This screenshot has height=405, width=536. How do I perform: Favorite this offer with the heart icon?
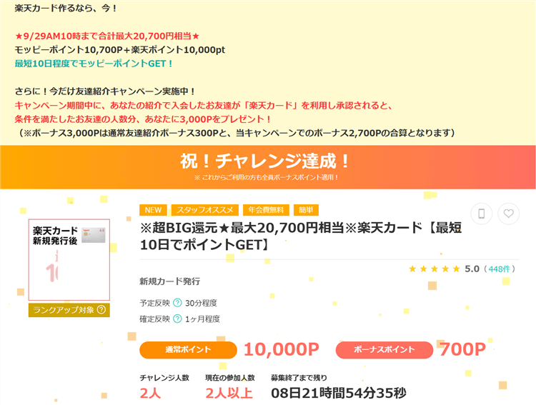click(508, 214)
